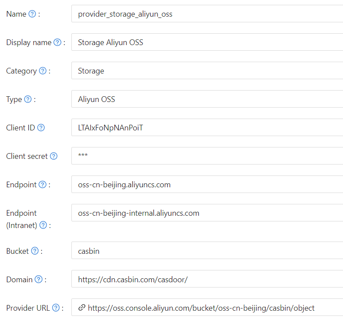Click the Bucket field containing casbin
Screen dimensions: 343x319
pyautogui.click(x=207, y=251)
